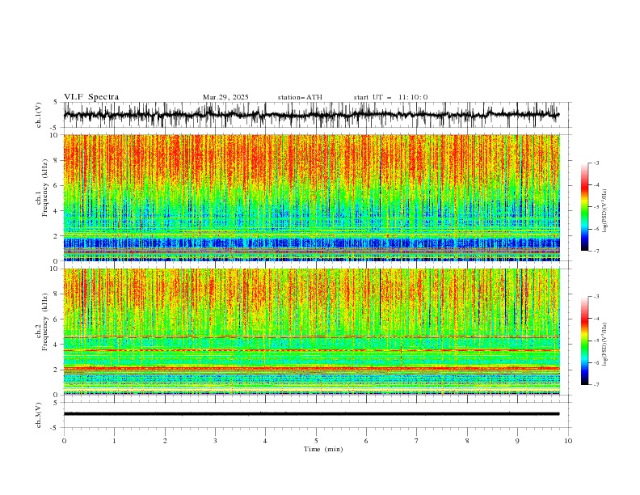Click the ch.3 flat voltage trace
Viewport: 640px width, 495px height.
pos(311,414)
